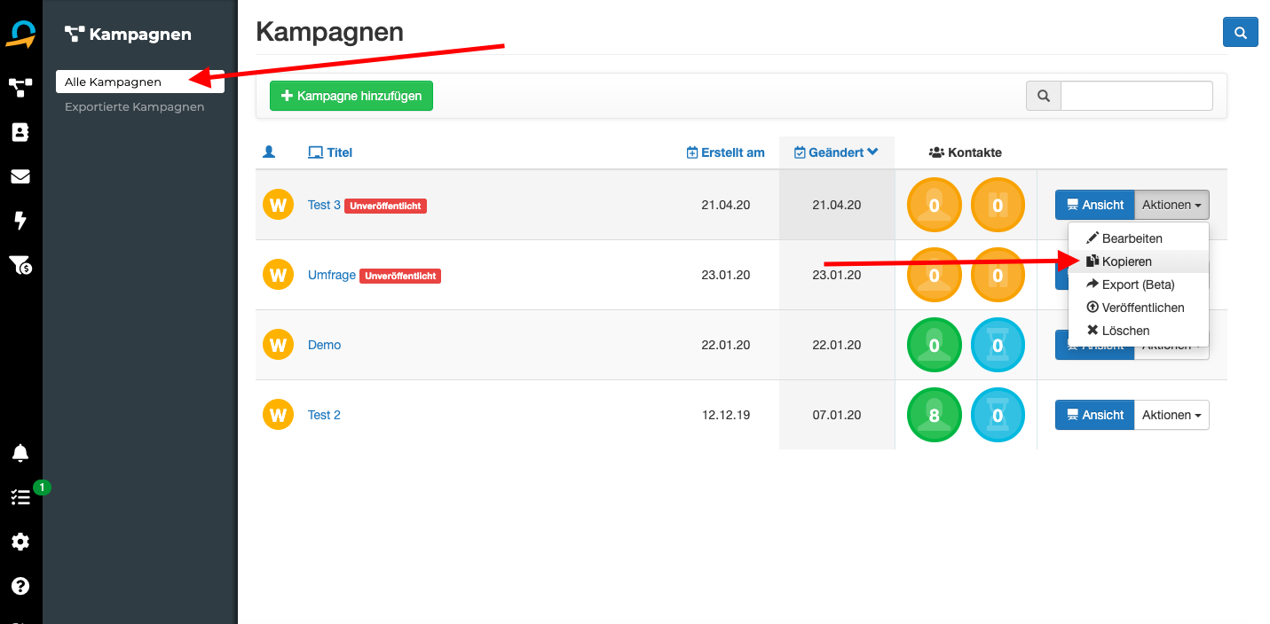Open Aktionen dropdown for Test 3
Viewport: 1270px width, 624px height.
pos(1171,205)
